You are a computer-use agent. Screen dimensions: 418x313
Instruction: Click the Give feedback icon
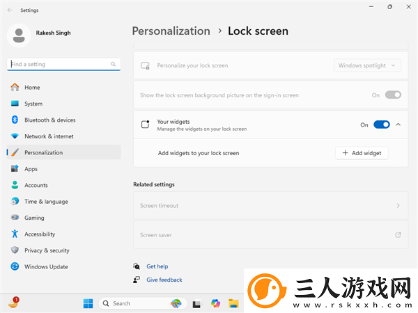pyautogui.click(x=137, y=280)
